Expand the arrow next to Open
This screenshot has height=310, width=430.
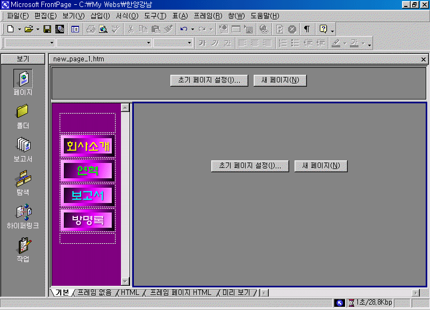coord(38,29)
